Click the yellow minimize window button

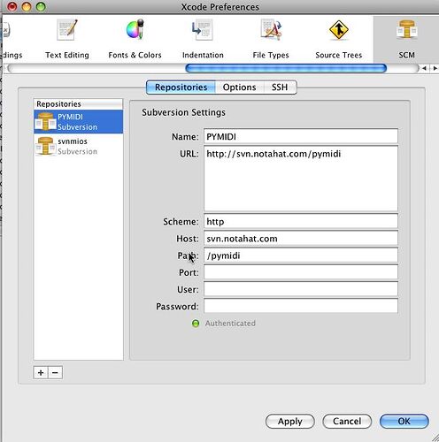pos(27,6)
